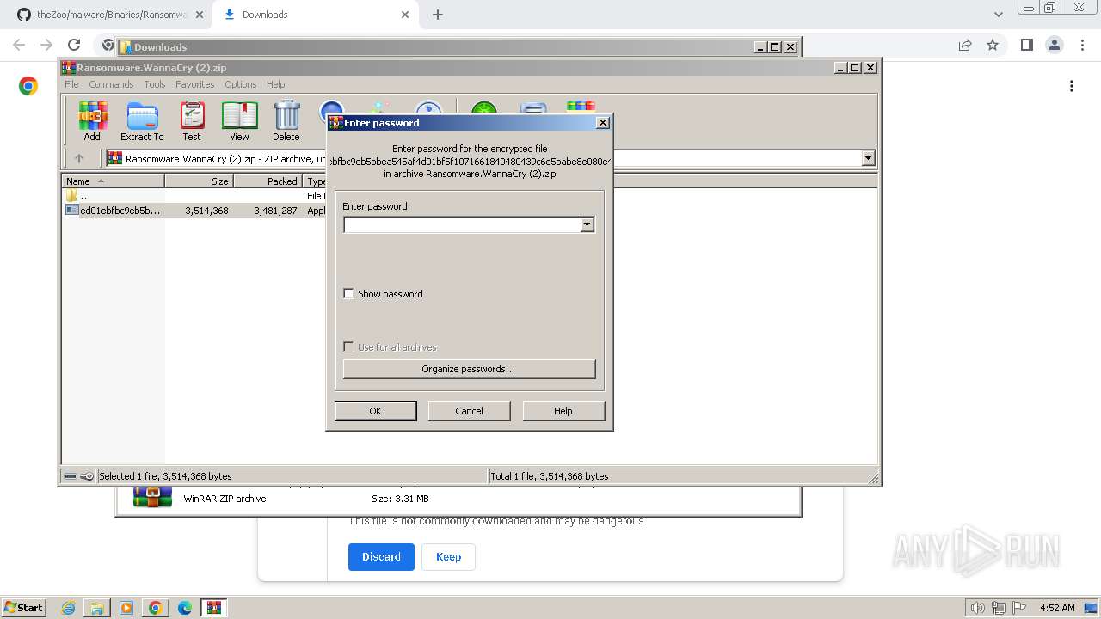Open the Options menu
Screen dimensions: 1101x619
[241, 84]
